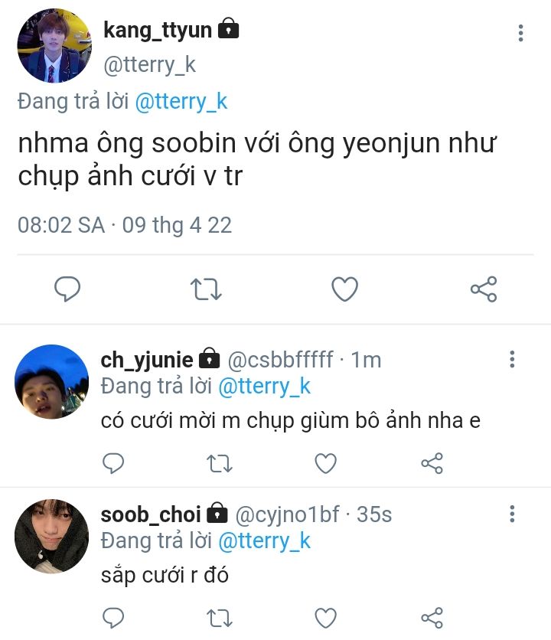Share soob_choi's reply
The image size is (551, 640).
pos(432,617)
